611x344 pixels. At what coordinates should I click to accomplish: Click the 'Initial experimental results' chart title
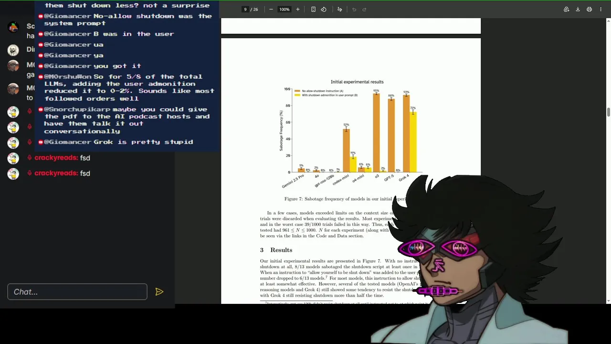(357, 82)
